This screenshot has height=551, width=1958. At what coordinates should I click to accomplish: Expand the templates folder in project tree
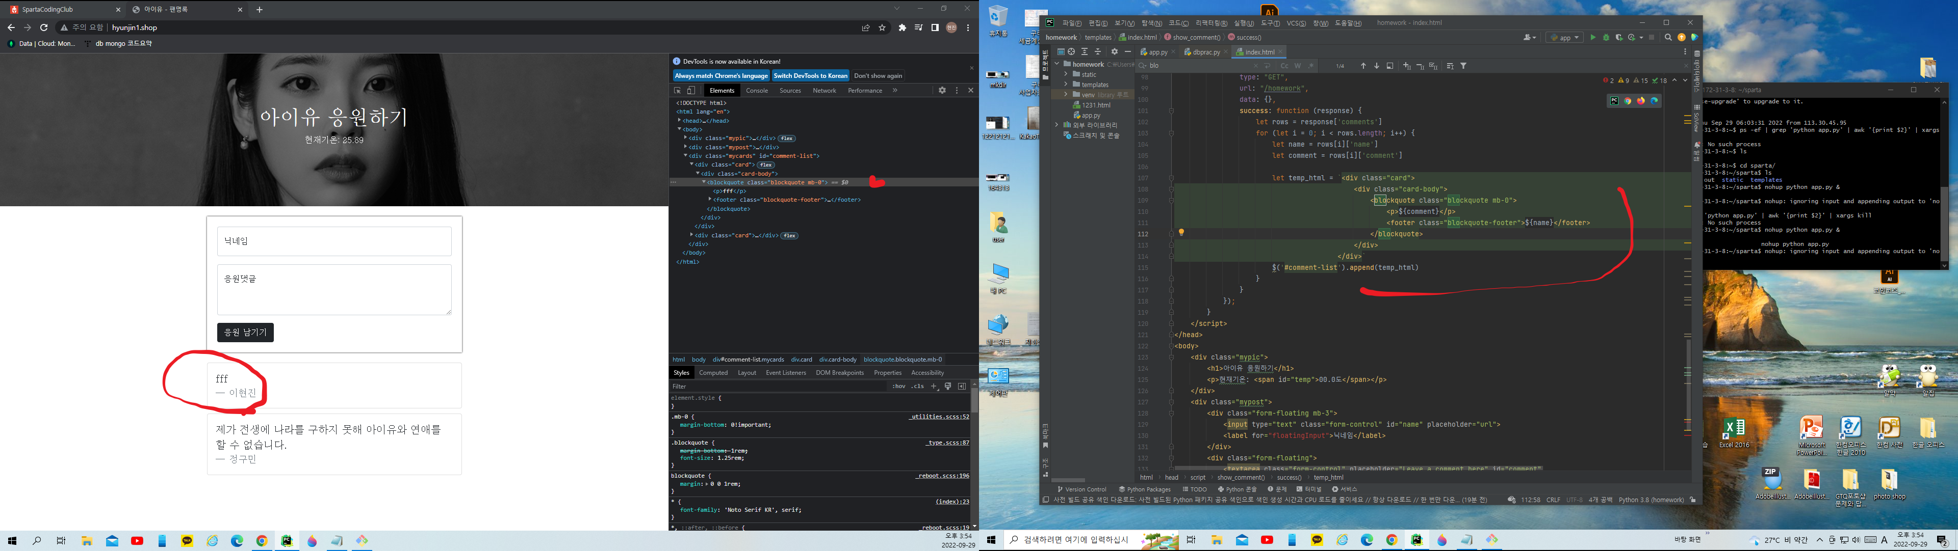click(x=1066, y=84)
